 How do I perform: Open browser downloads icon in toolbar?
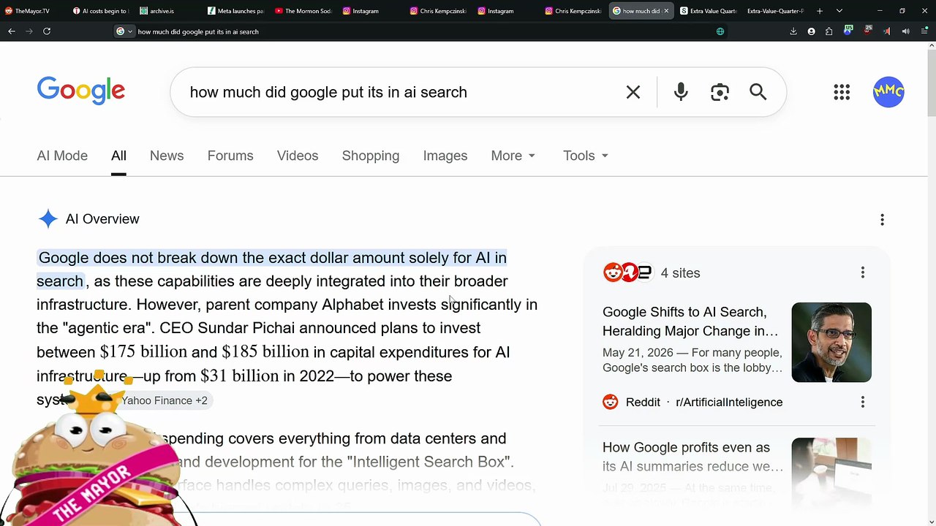(x=793, y=31)
